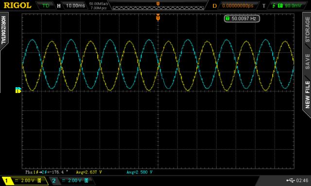Viewport: 311px width, 186px height.
Task: Click the channel 1 bandwidth limit icon
Action: click(39, 180)
